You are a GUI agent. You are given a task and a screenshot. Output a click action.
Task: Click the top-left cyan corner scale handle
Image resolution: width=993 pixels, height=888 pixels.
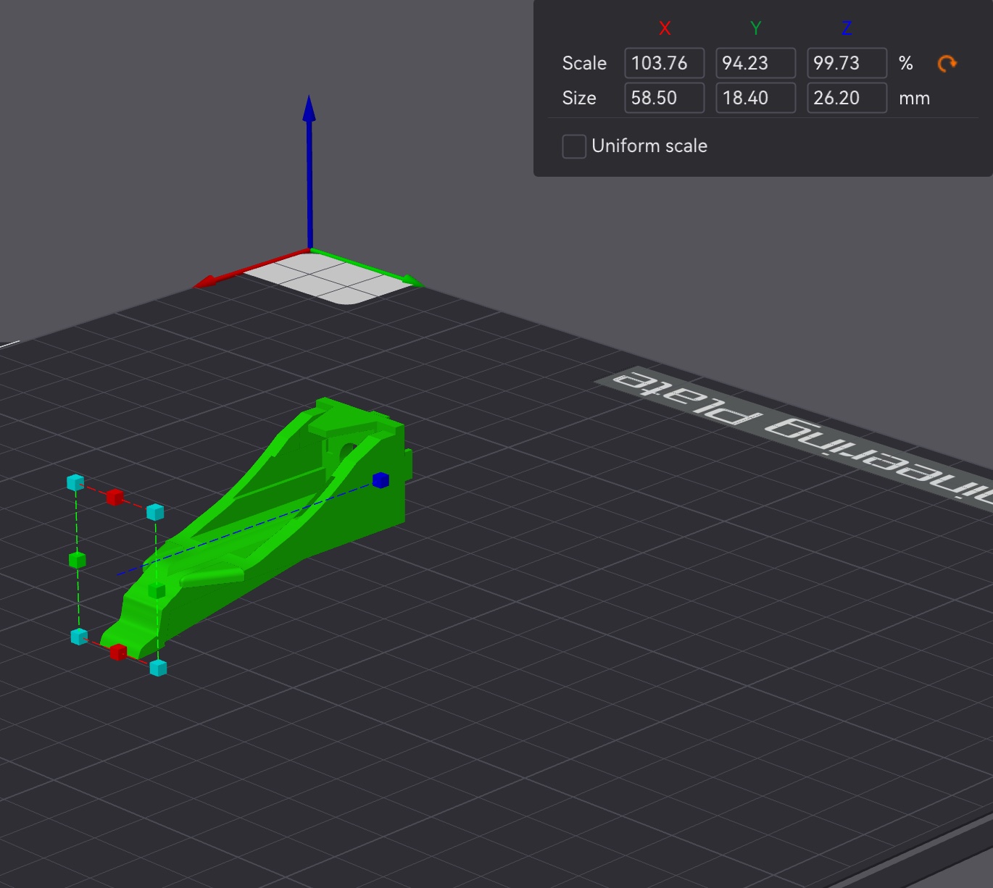click(x=75, y=482)
